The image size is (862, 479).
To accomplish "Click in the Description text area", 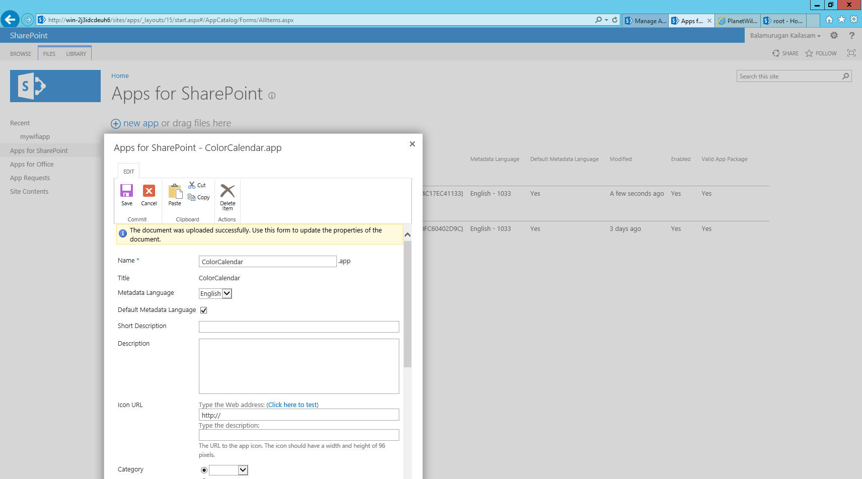I will (x=299, y=366).
